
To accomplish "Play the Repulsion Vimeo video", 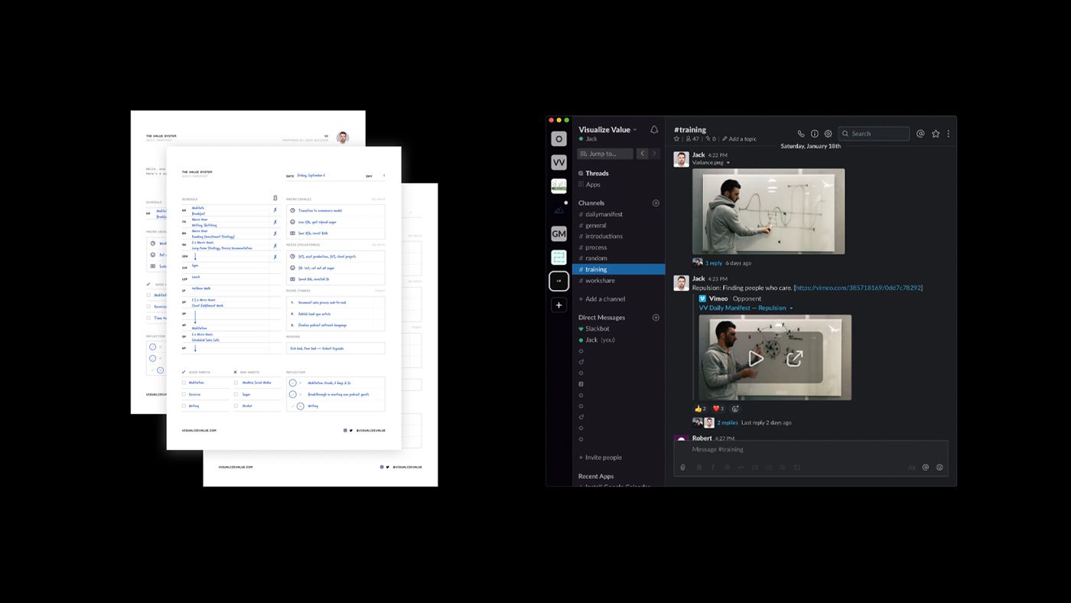I will point(756,358).
